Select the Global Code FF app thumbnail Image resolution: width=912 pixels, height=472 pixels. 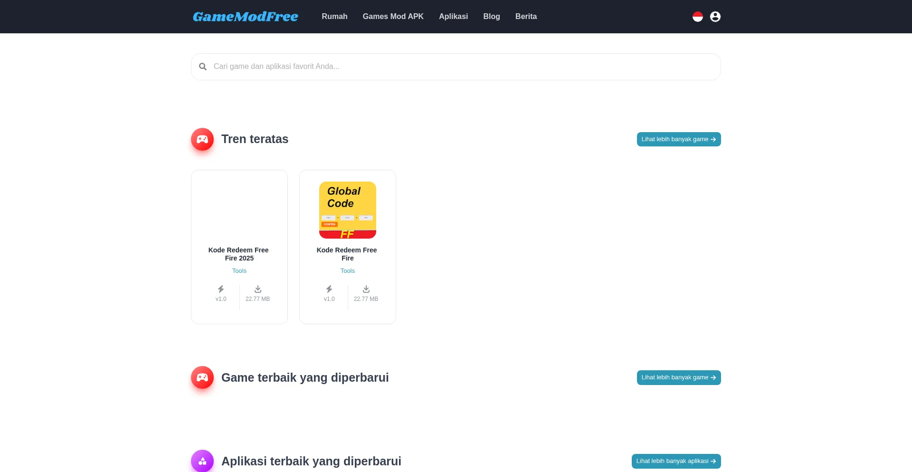click(347, 210)
